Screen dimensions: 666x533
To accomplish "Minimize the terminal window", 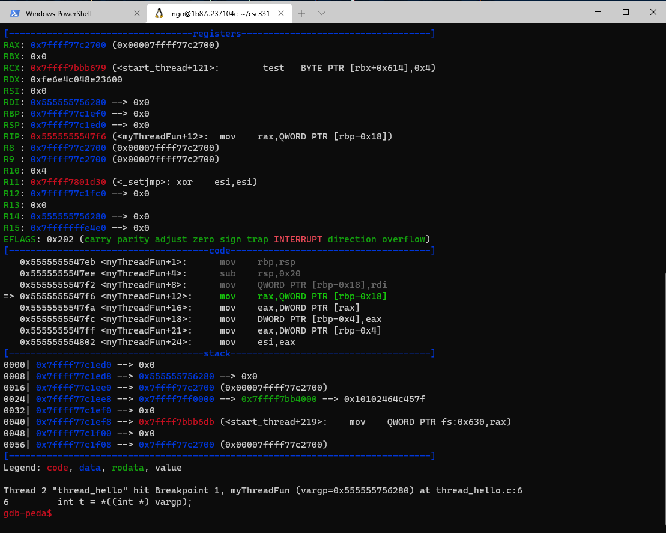I will click(598, 12).
